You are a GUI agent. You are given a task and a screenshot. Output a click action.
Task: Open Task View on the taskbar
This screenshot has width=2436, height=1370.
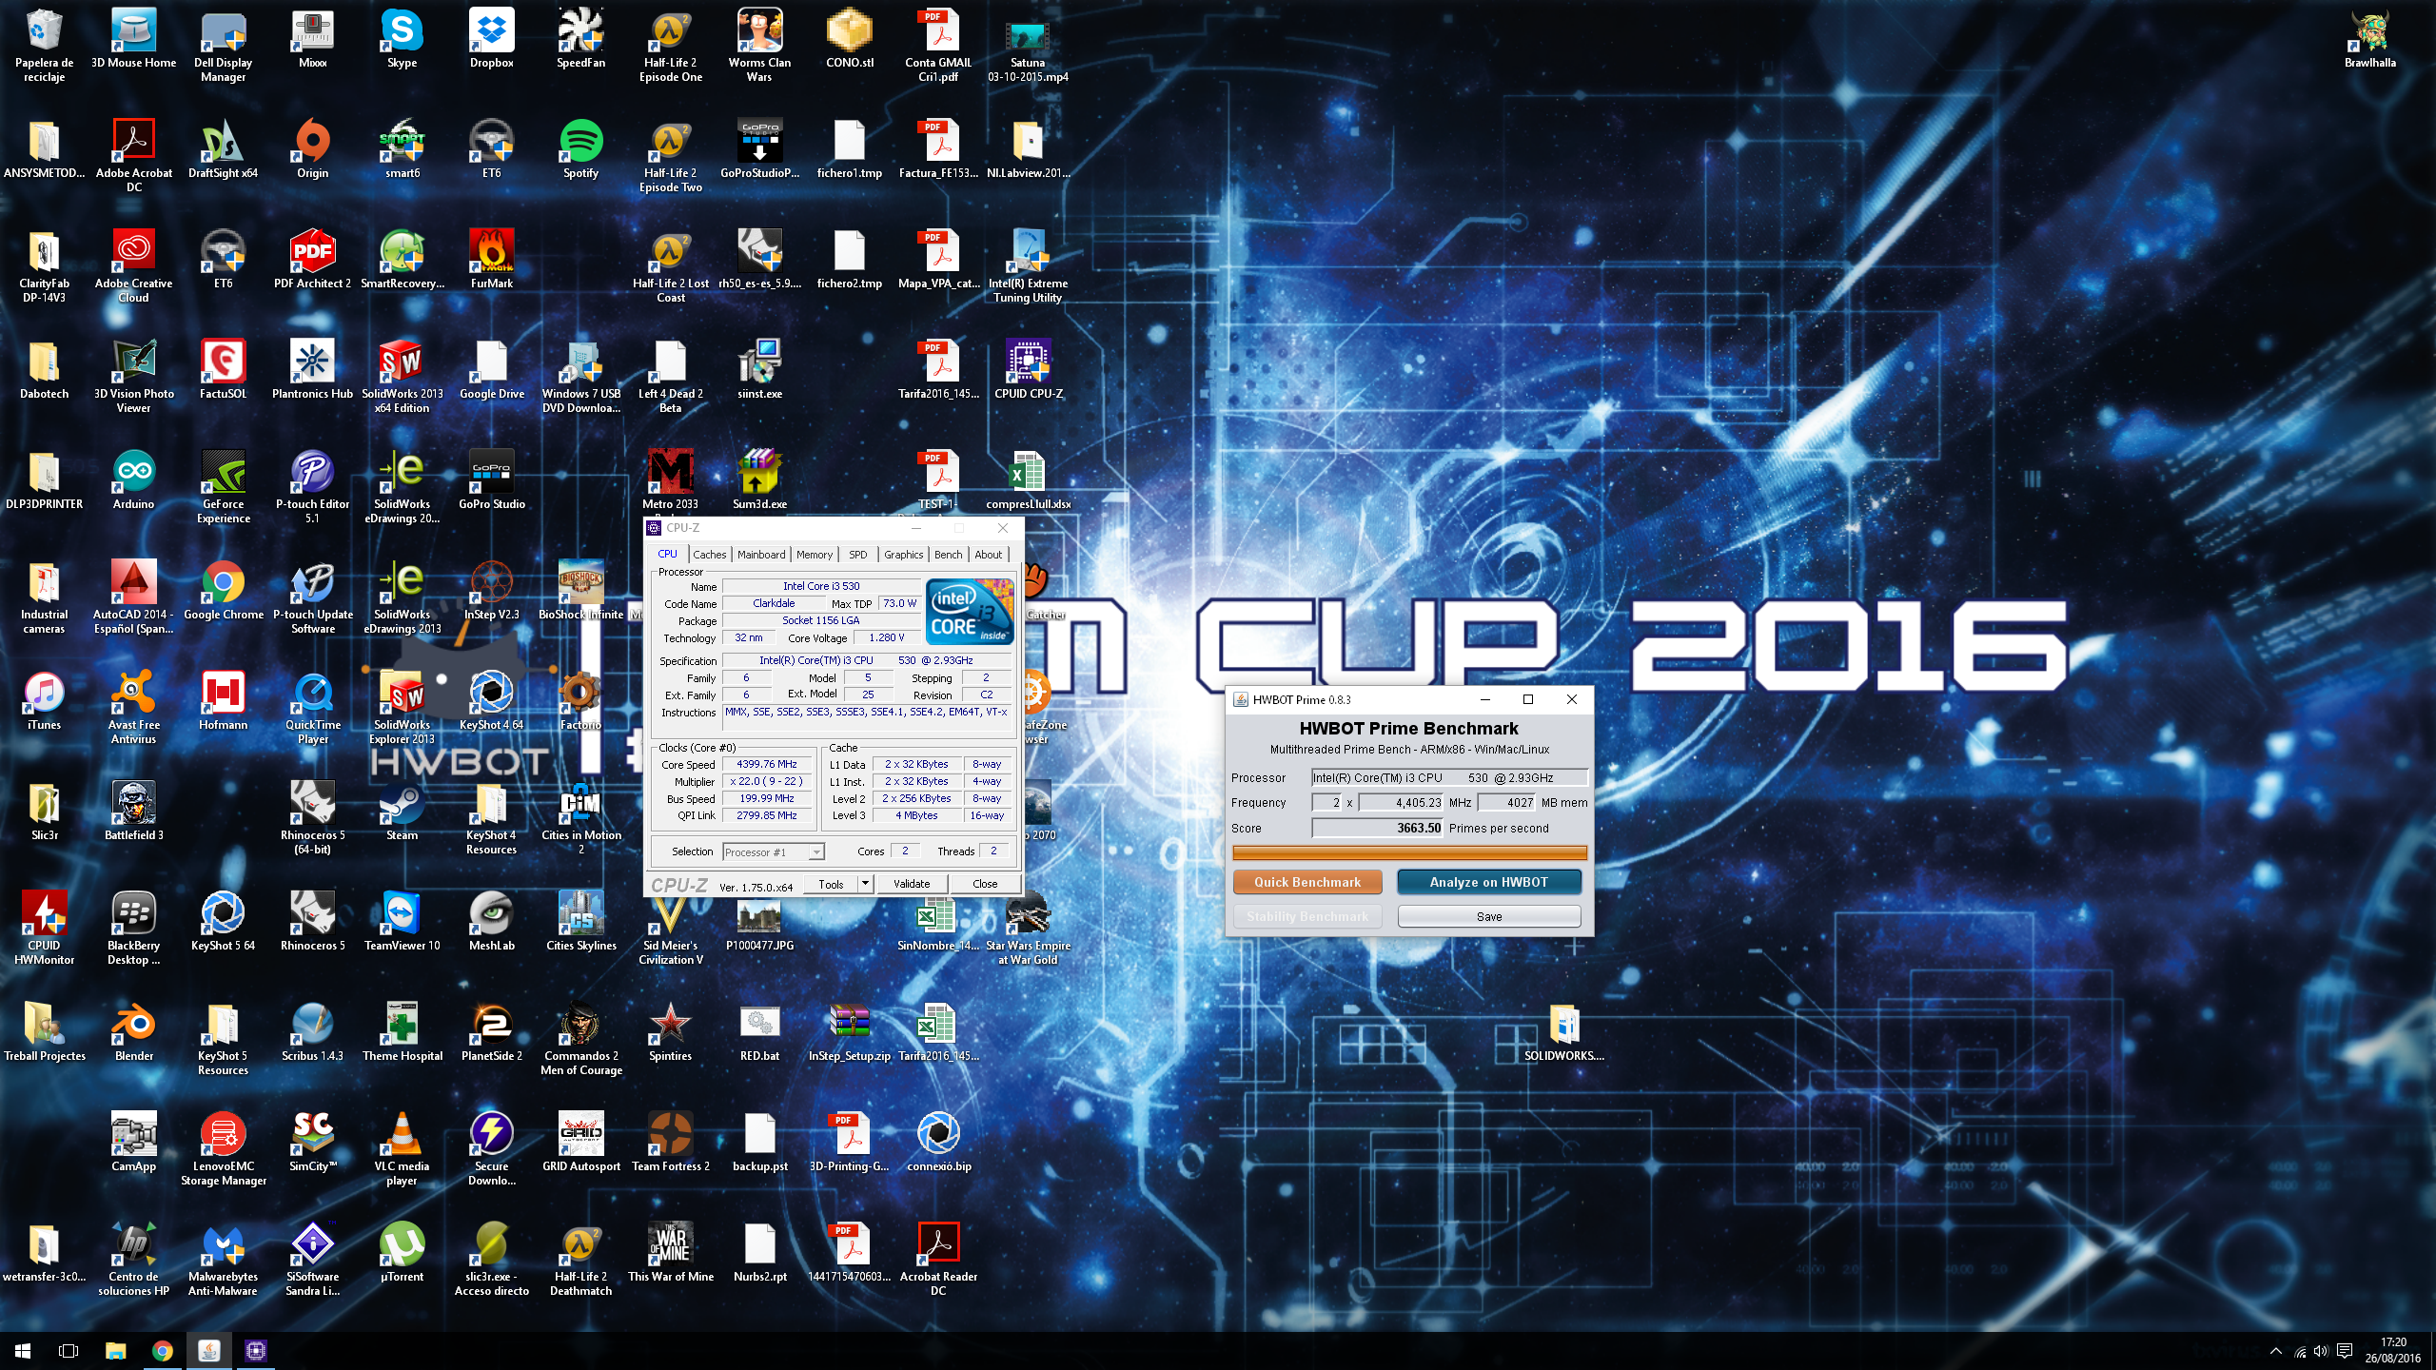pos(69,1351)
